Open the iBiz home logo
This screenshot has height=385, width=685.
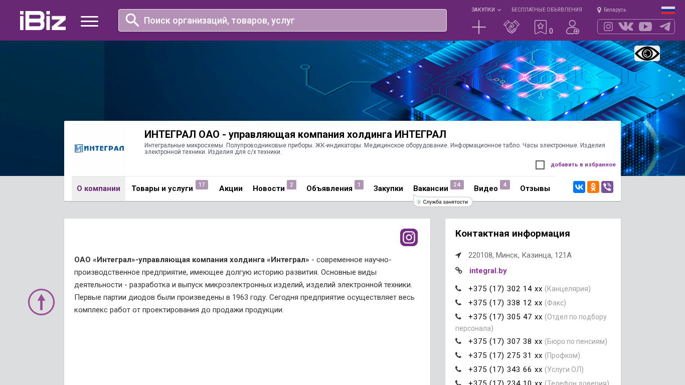click(43, 21)
